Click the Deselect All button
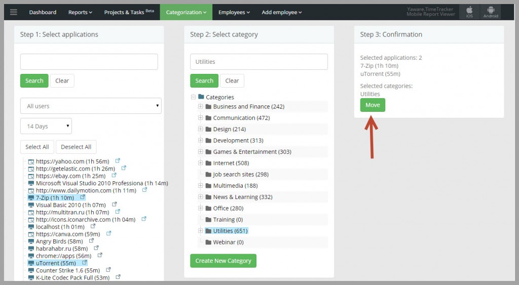Viewport: 519px width, 285px height. point(76,147)
